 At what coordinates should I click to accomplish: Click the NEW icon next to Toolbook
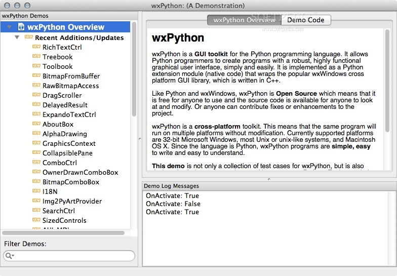(36, 66)
